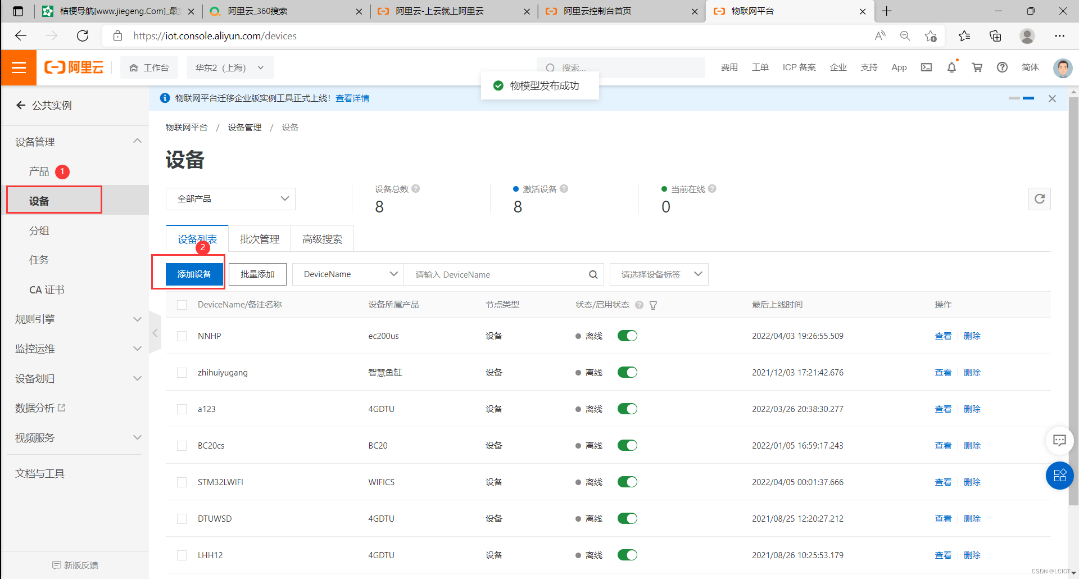
Task: Expand the 规则引擎 sidebar section
Action: [x=137, y=319]
